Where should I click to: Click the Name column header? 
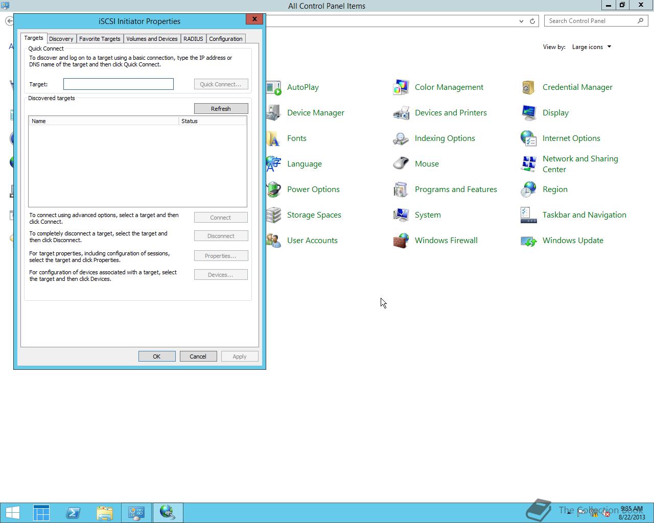(104, 121)
